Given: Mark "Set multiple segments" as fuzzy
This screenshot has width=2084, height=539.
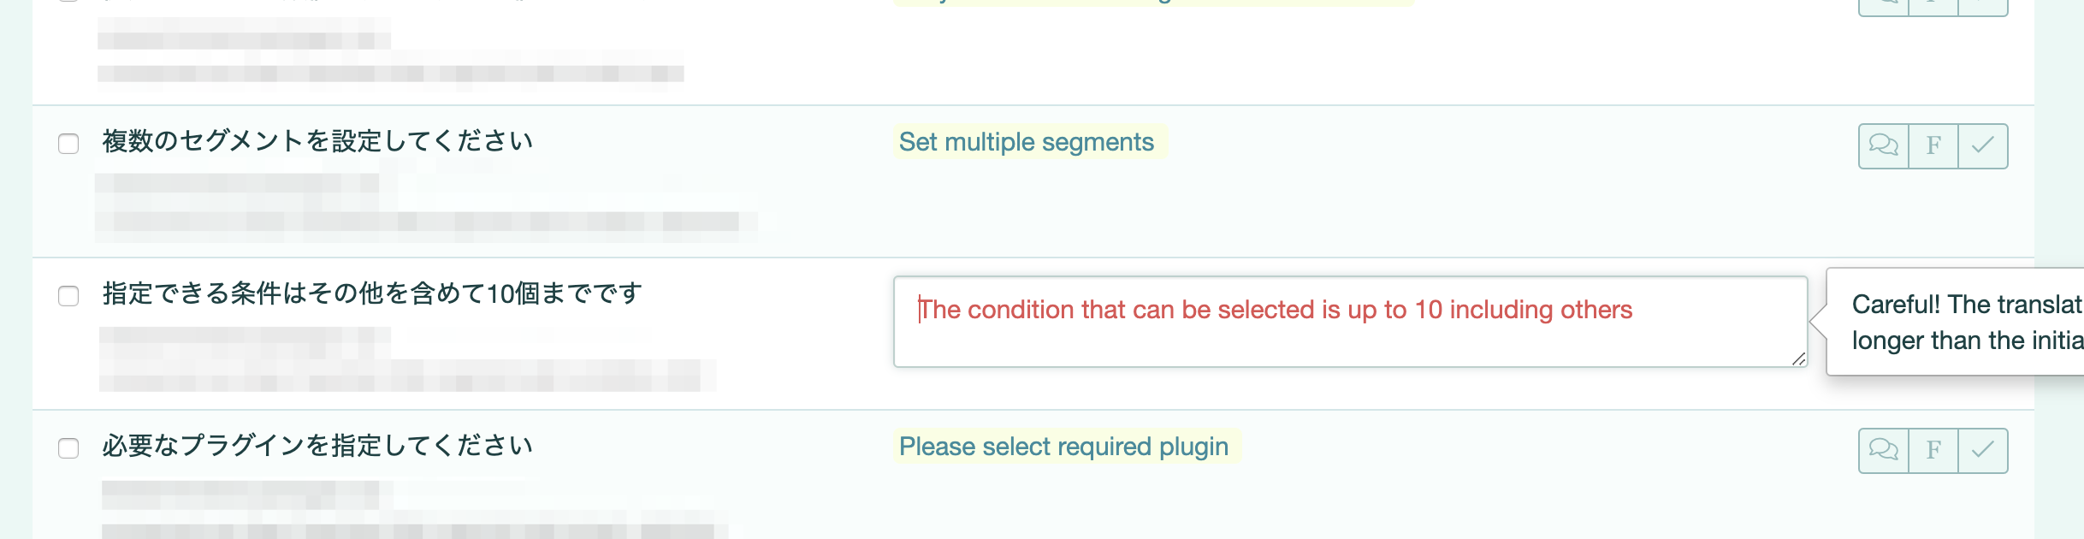Looking at the screenshot, I should (x=1933, y=145).
